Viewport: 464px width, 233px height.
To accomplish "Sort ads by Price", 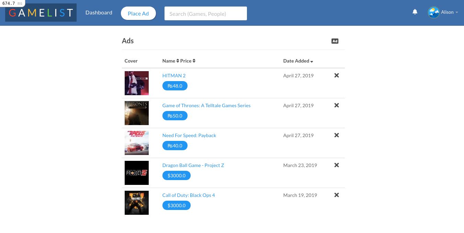I will (188, 61).
